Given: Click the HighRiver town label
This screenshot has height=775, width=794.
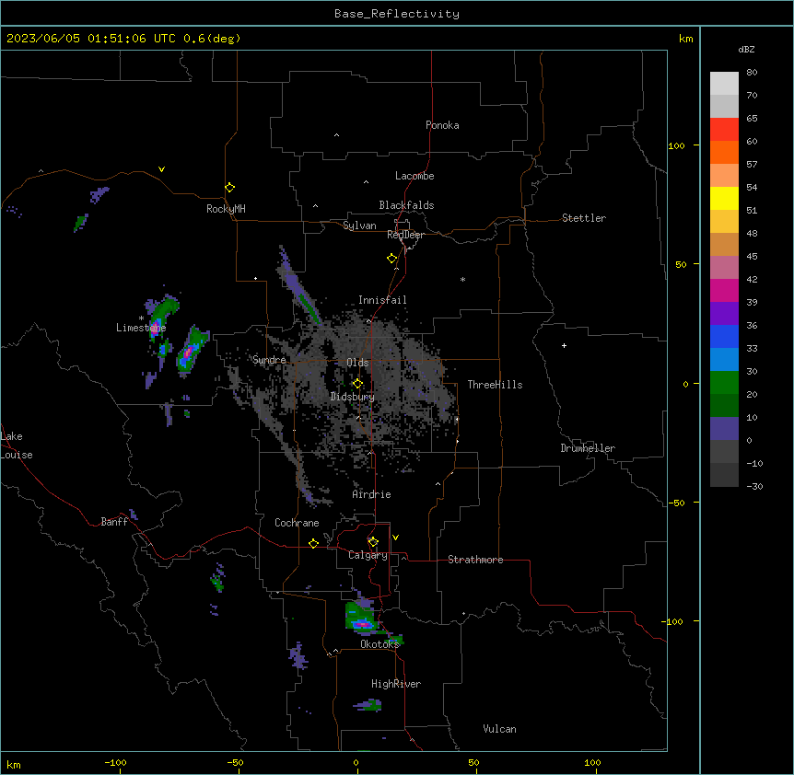Looking at the screenshot, I should click(396, 684).
